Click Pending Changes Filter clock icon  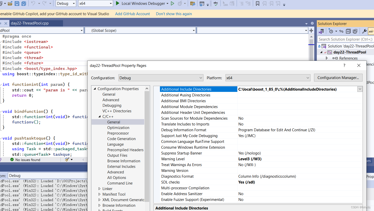click(x=331, y=31)
